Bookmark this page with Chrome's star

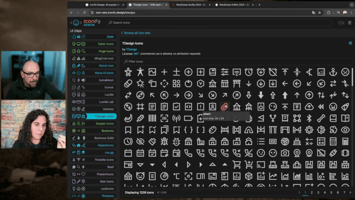click(319, 13)
